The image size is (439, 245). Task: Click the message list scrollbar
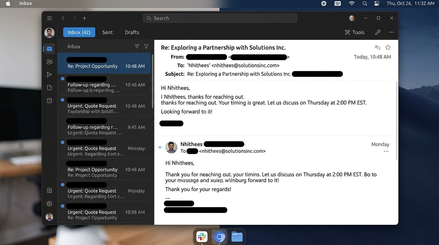tap(152, 81)
